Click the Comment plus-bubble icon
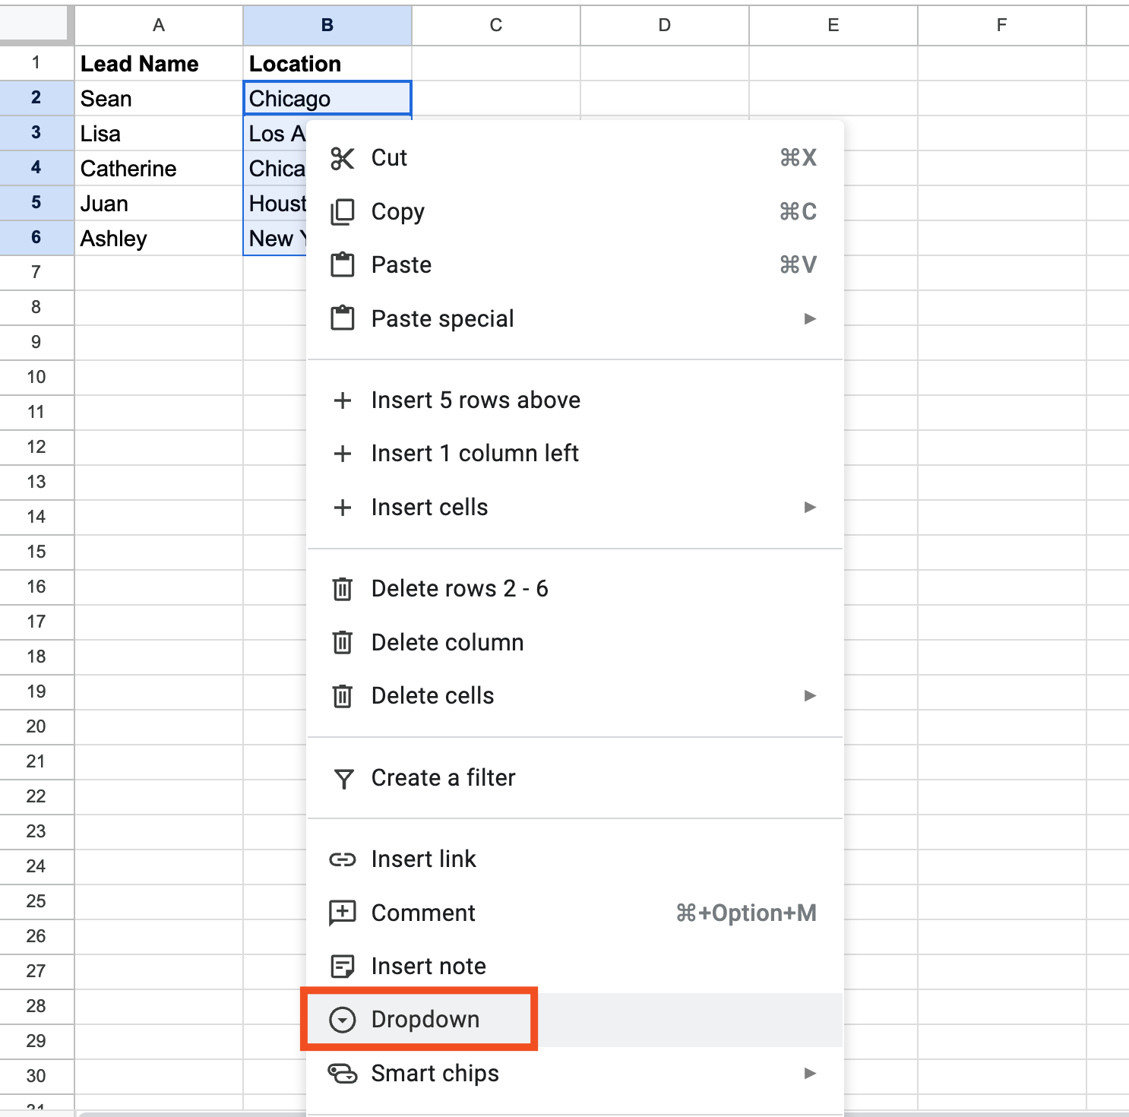Viewport: 1129px width, 1117px height. click(343, 913)
